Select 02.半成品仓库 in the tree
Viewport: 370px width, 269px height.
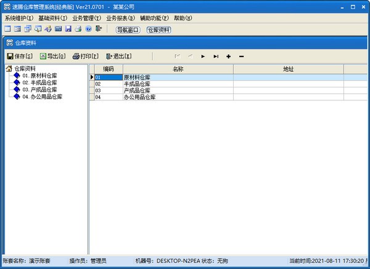39,82
